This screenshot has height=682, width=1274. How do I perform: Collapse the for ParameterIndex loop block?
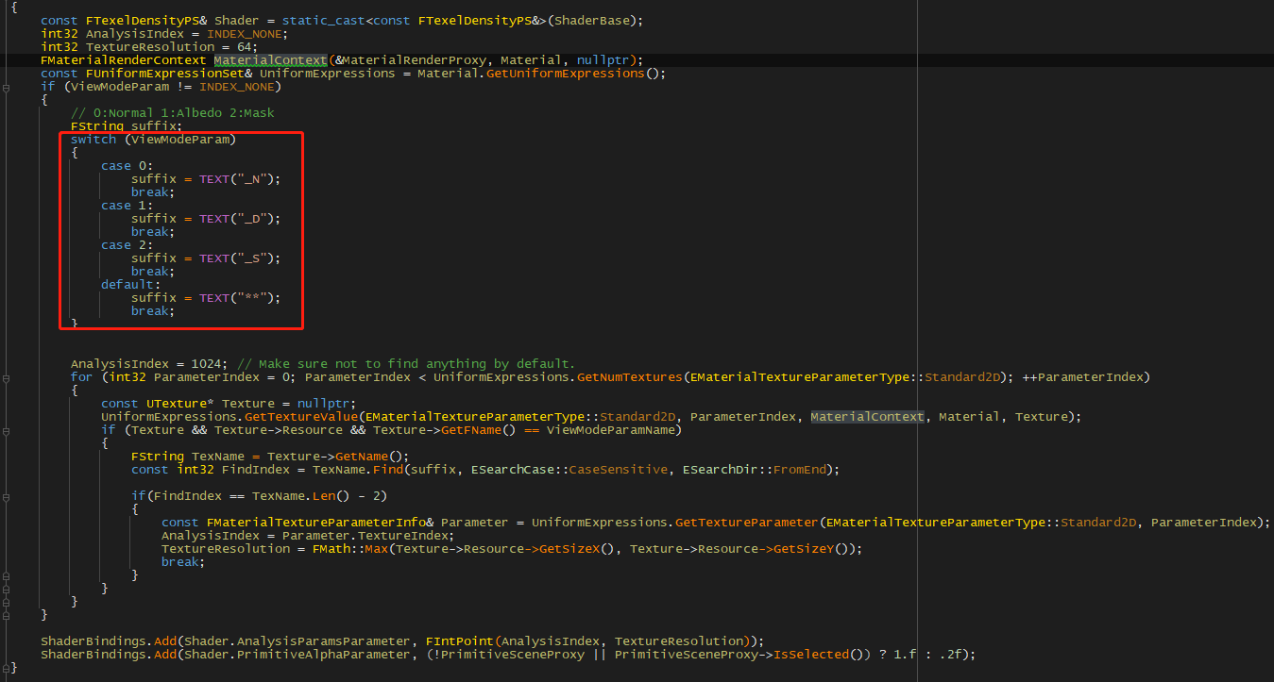coord(7,377)
